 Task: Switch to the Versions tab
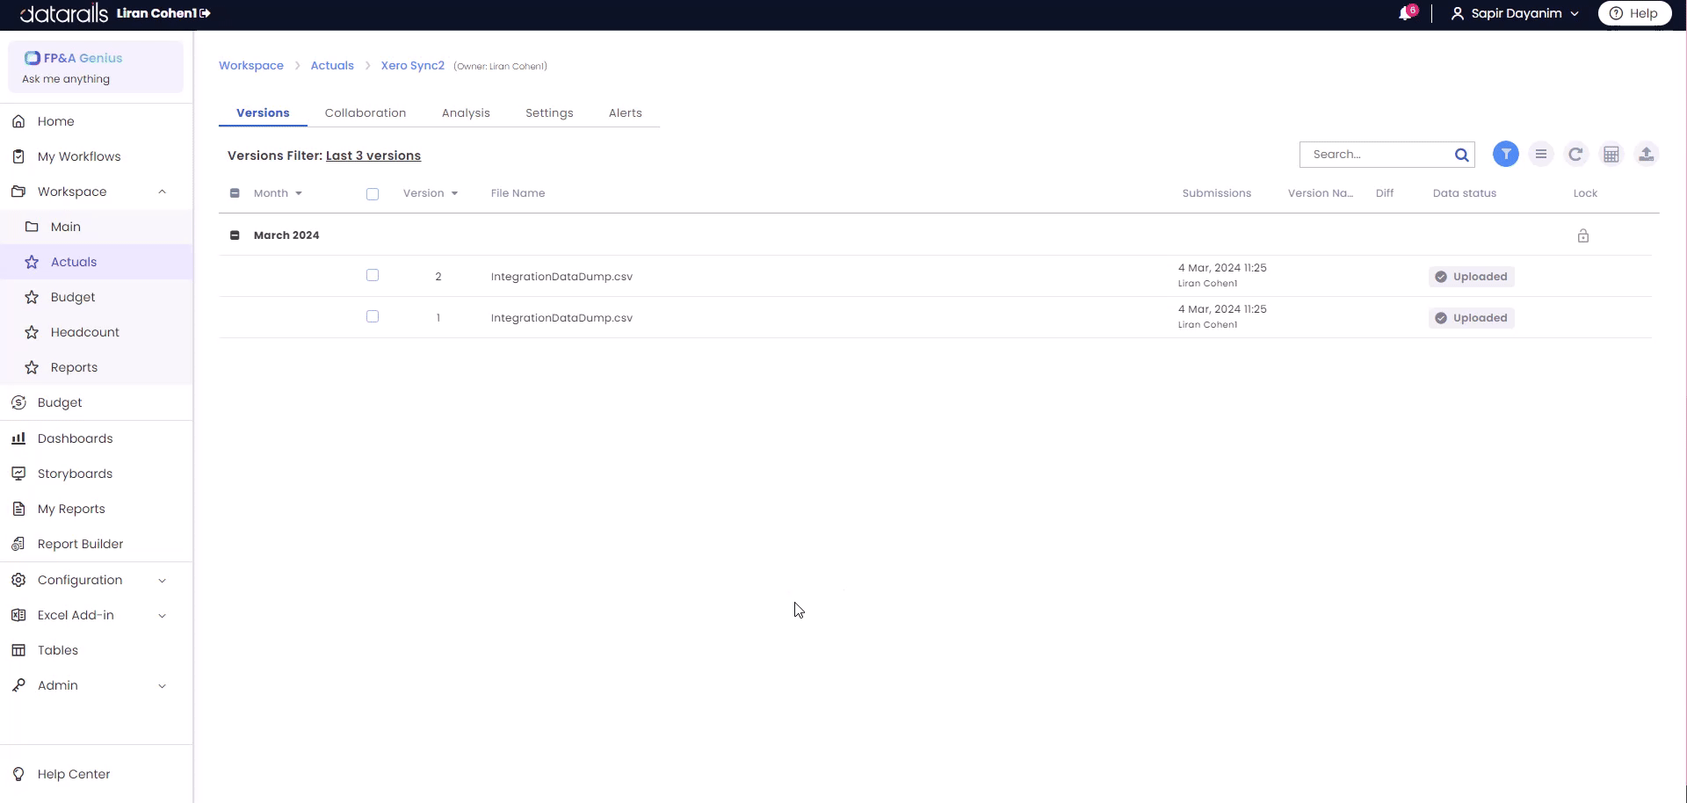tap(263, 112)
